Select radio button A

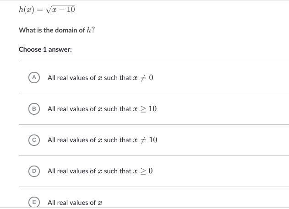pyautogui.click(x=34, y=78)
